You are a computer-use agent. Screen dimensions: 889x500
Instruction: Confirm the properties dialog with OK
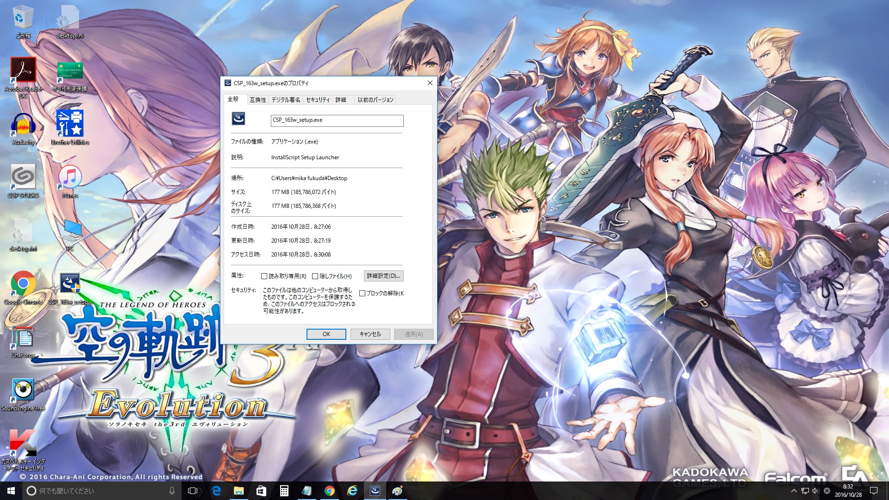326,334
